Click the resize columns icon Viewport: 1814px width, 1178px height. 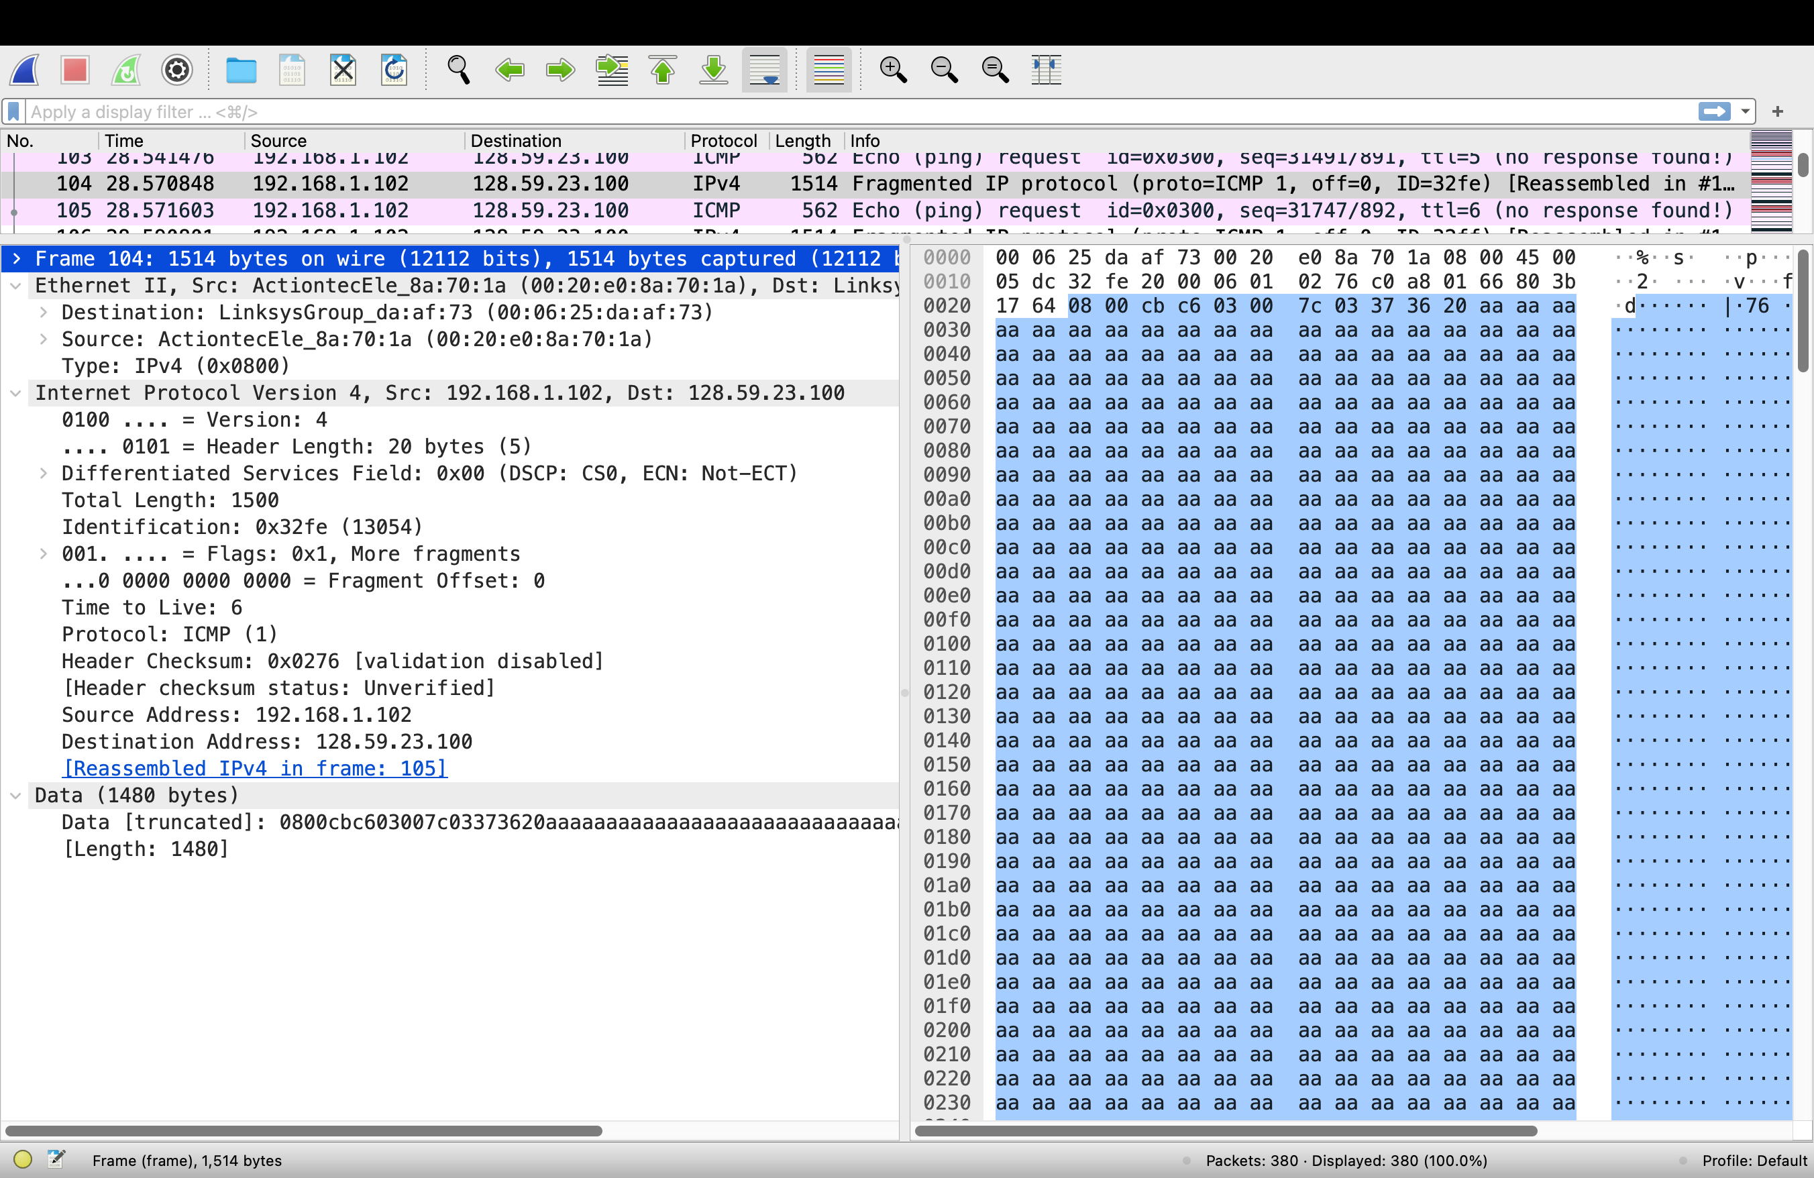point(1046,70)
